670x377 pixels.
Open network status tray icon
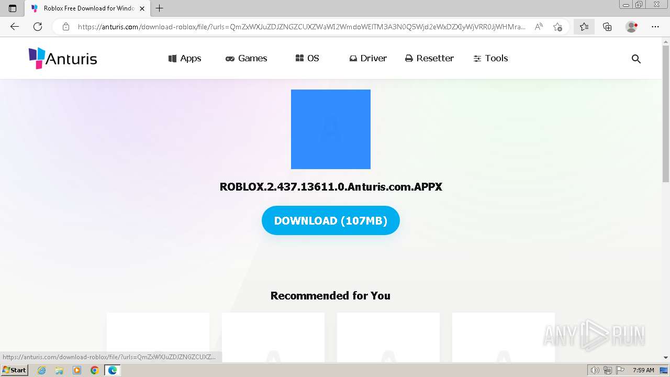tap(608, 370)
